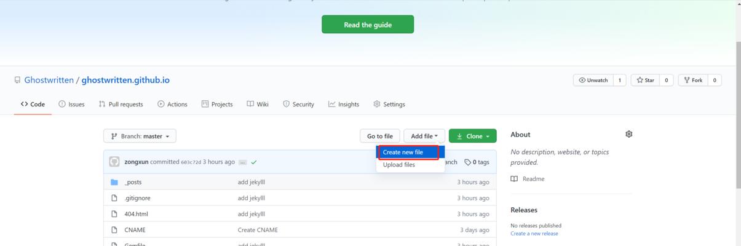Click the 404.html file icon
Viewport: 741px width, 246px height.
point(114,214)
